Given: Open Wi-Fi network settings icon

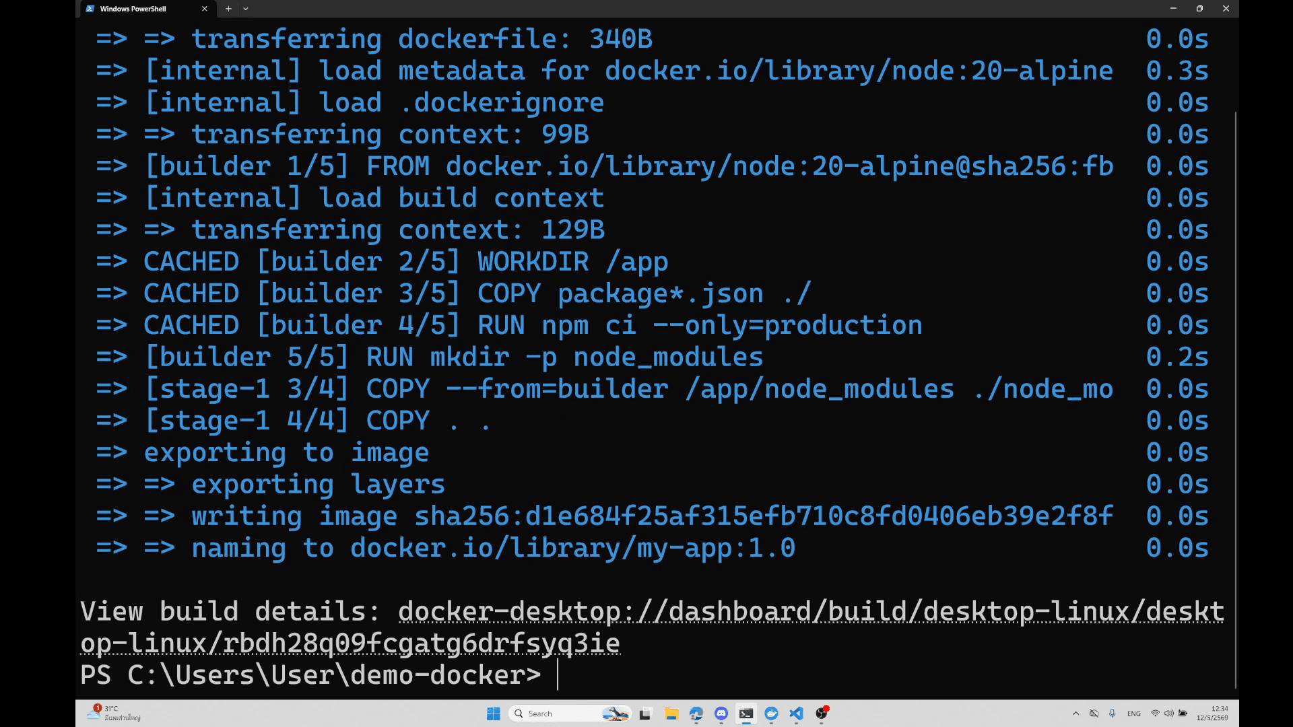Looking at the screenshot, I should [x=1156, y=714].
